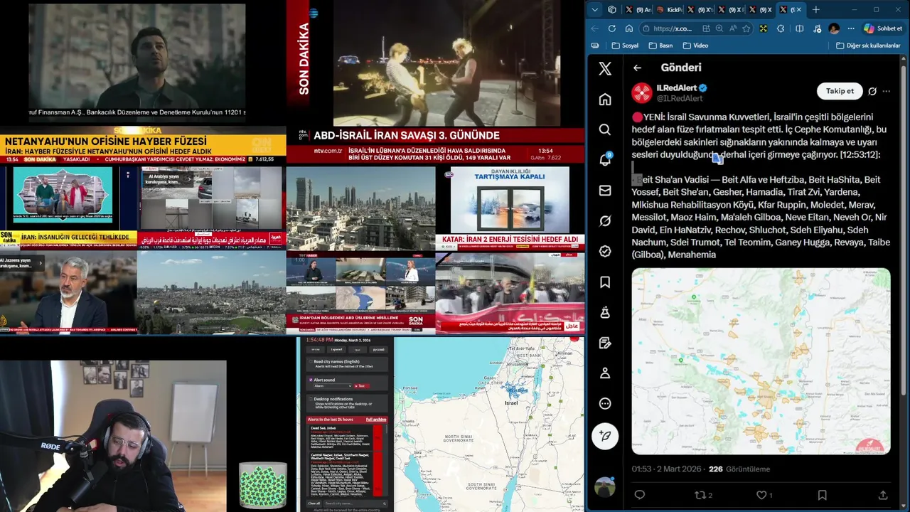Switch to the (9) X't browser tab
Viewport: 910px width, 512px height.
tap(700, 9)
